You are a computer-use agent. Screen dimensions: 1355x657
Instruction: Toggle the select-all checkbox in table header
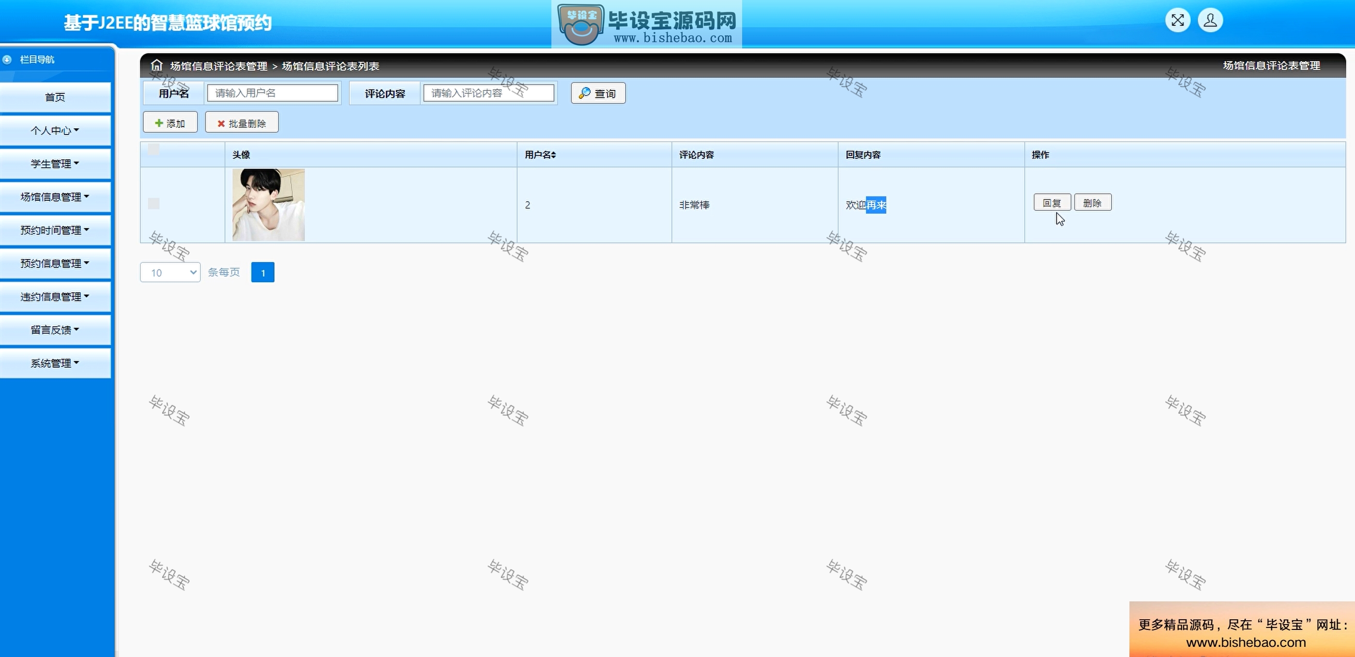pyautogui.click(x=153, y=149)
